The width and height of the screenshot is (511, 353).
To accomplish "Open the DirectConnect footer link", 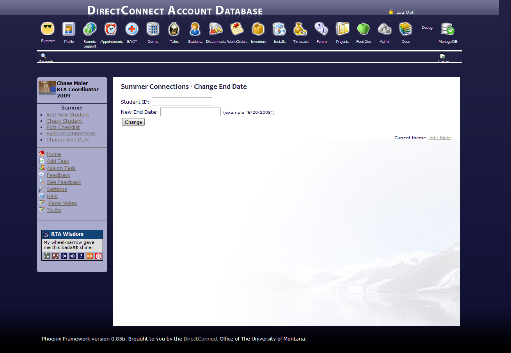I will (x=201, y=339).
